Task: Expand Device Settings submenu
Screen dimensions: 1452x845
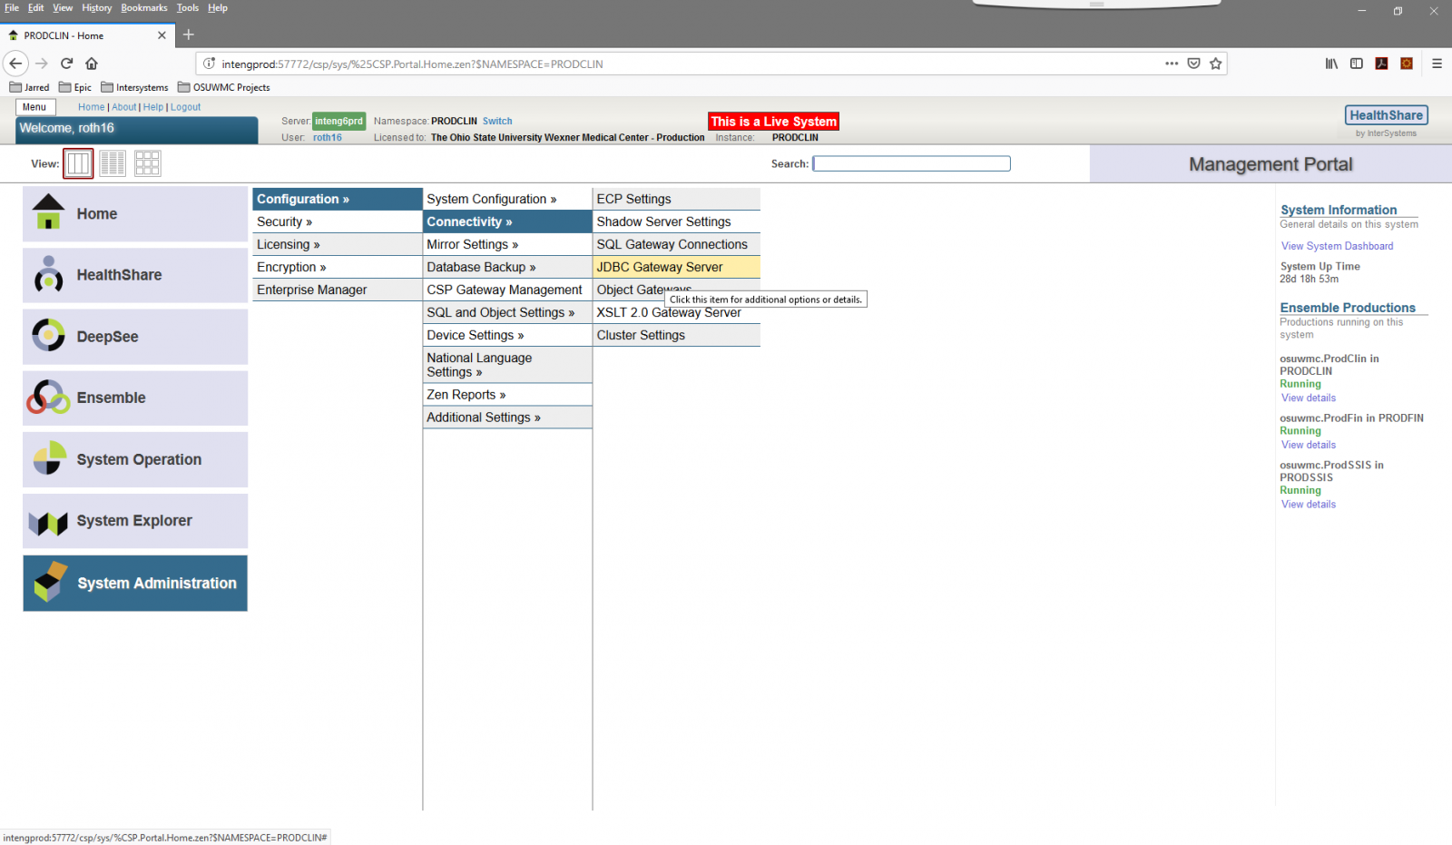Action: 507,335
